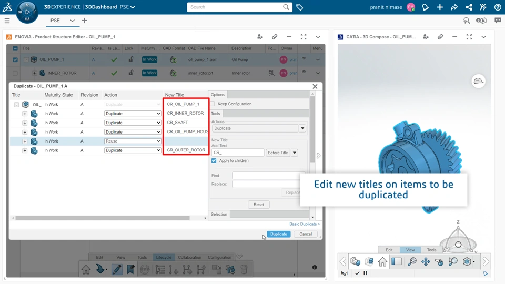This screenshot has width=505, height=284.
Task: Click the link icon in CATIA widget header
Action: (440, 37)
